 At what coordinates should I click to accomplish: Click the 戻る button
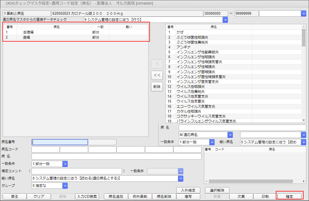(x=14, y=196)
